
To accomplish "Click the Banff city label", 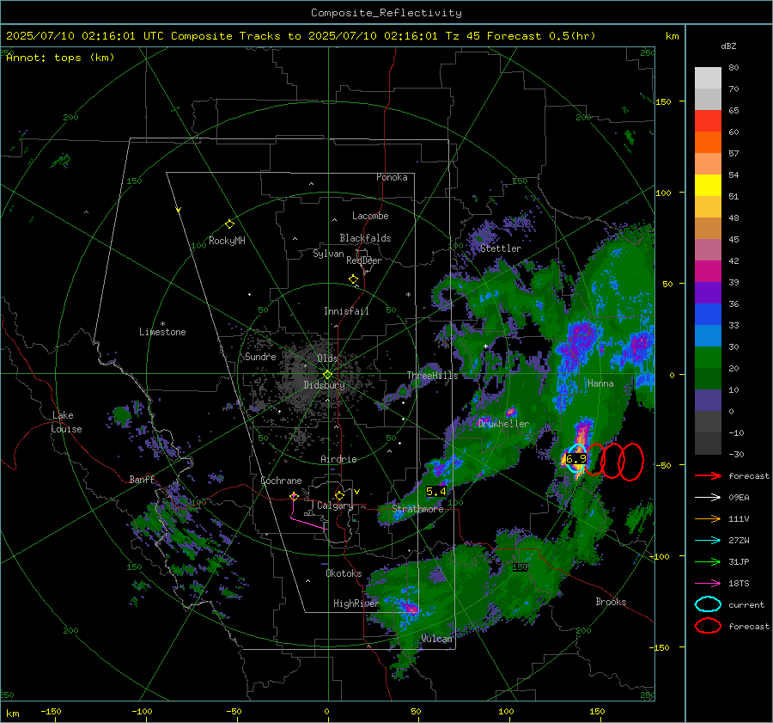I will (x=142, y=480).
